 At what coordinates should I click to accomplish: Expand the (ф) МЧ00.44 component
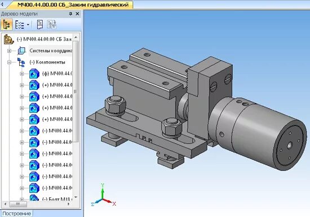pyautogui.click(x=22, y=74)
